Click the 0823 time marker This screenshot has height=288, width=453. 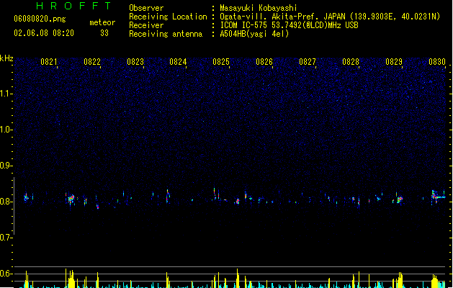click(135, 62)
